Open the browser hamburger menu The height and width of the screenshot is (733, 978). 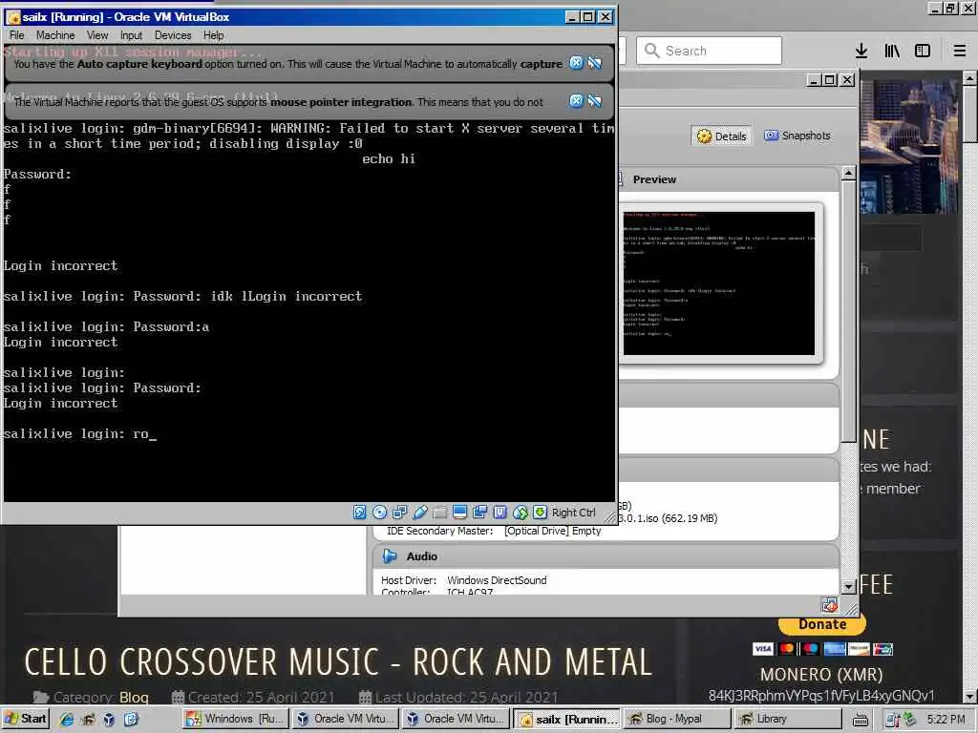pos(959,51)
